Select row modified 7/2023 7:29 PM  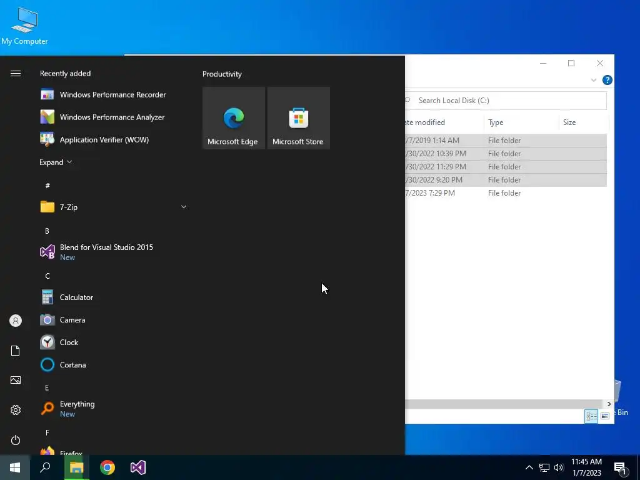coord(506,193)
